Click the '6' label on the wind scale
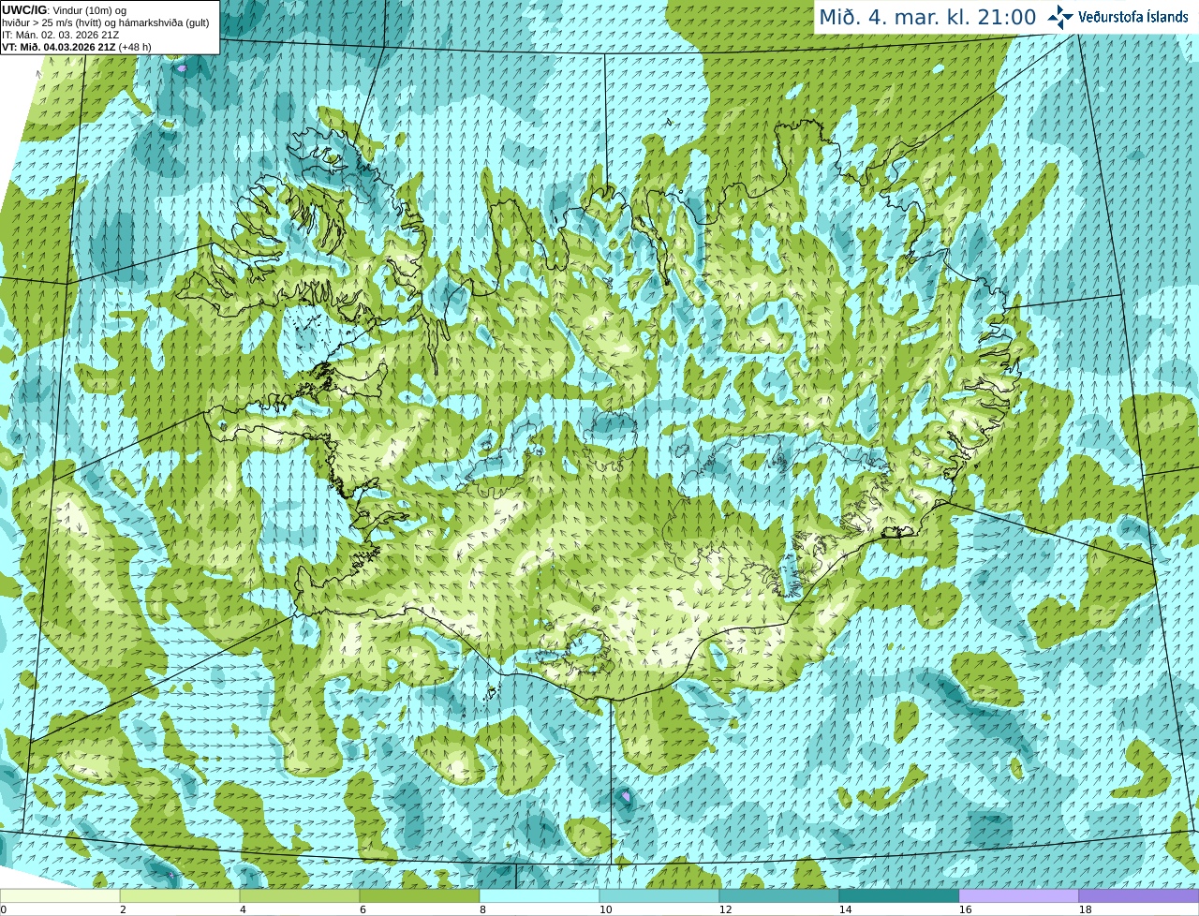 (363, 909)
